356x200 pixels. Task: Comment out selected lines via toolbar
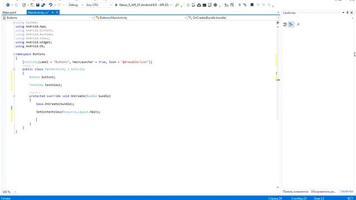pos(239,5)
